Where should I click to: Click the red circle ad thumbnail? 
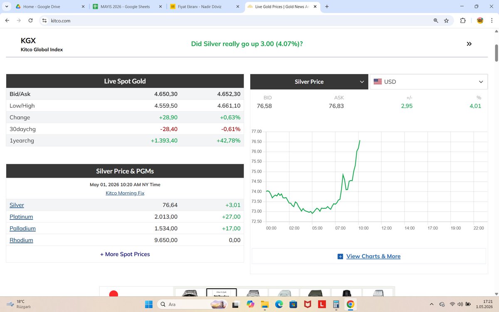coord(113,293)
